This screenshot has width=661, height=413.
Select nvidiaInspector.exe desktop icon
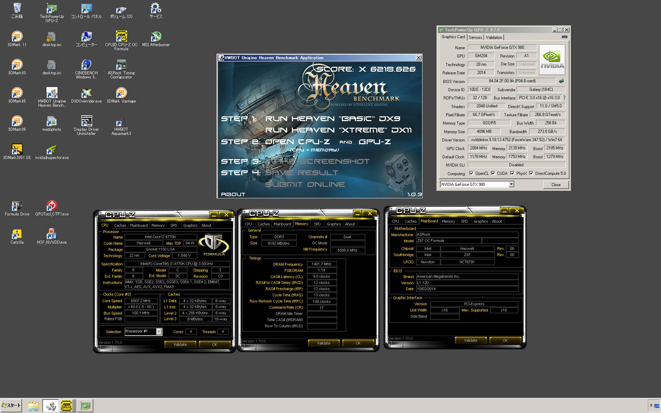pyautogui.click(x=52, y=151)
